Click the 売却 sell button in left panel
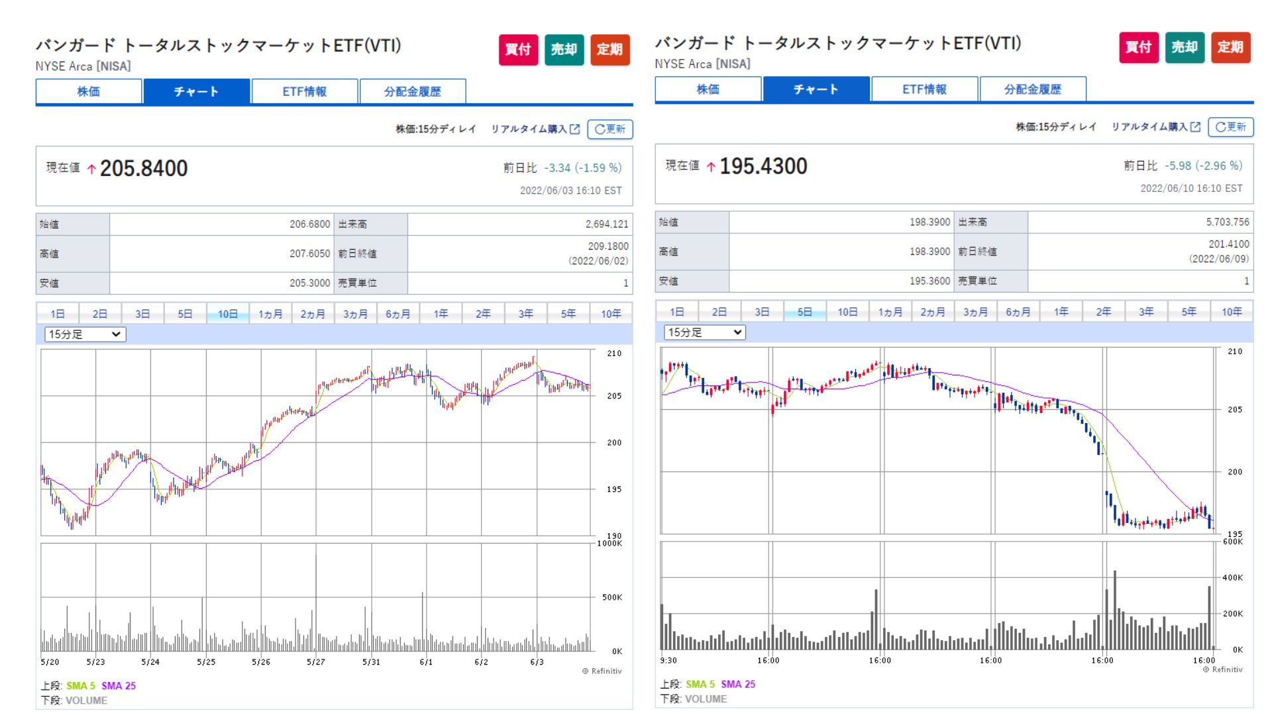Image resolution: width=1272 pixels, height=715 pixels. (564, 50)
